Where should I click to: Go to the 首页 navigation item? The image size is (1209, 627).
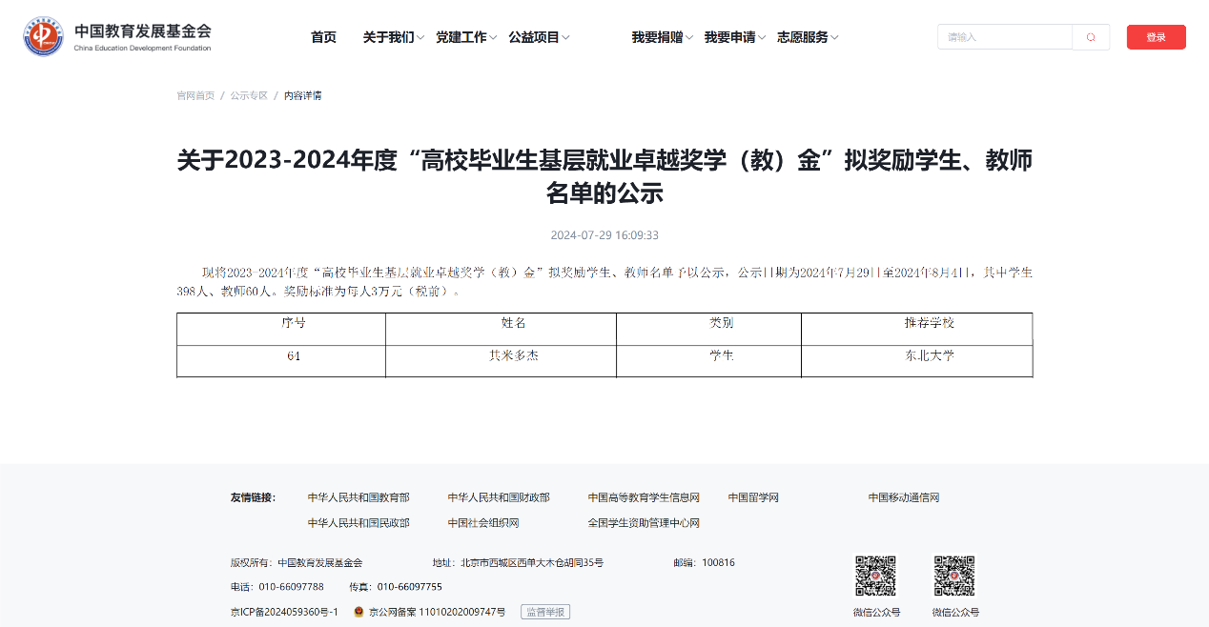pyautogui.click(x=323, y=37)
